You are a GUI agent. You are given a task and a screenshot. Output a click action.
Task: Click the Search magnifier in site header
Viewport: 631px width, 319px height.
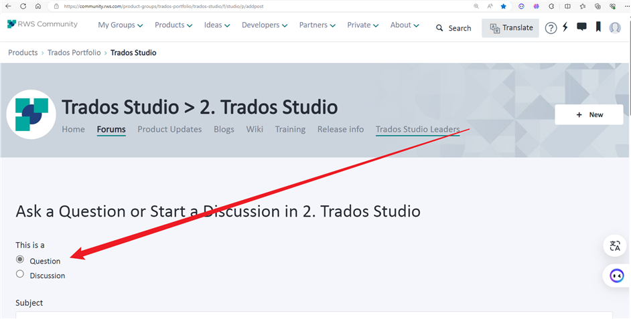pyautogui.click(x=439, y=28)
